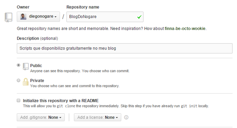Viewport: 237px width, 128px height.
Task: Open the Add a license dropdown
Action: pos(98,117)
